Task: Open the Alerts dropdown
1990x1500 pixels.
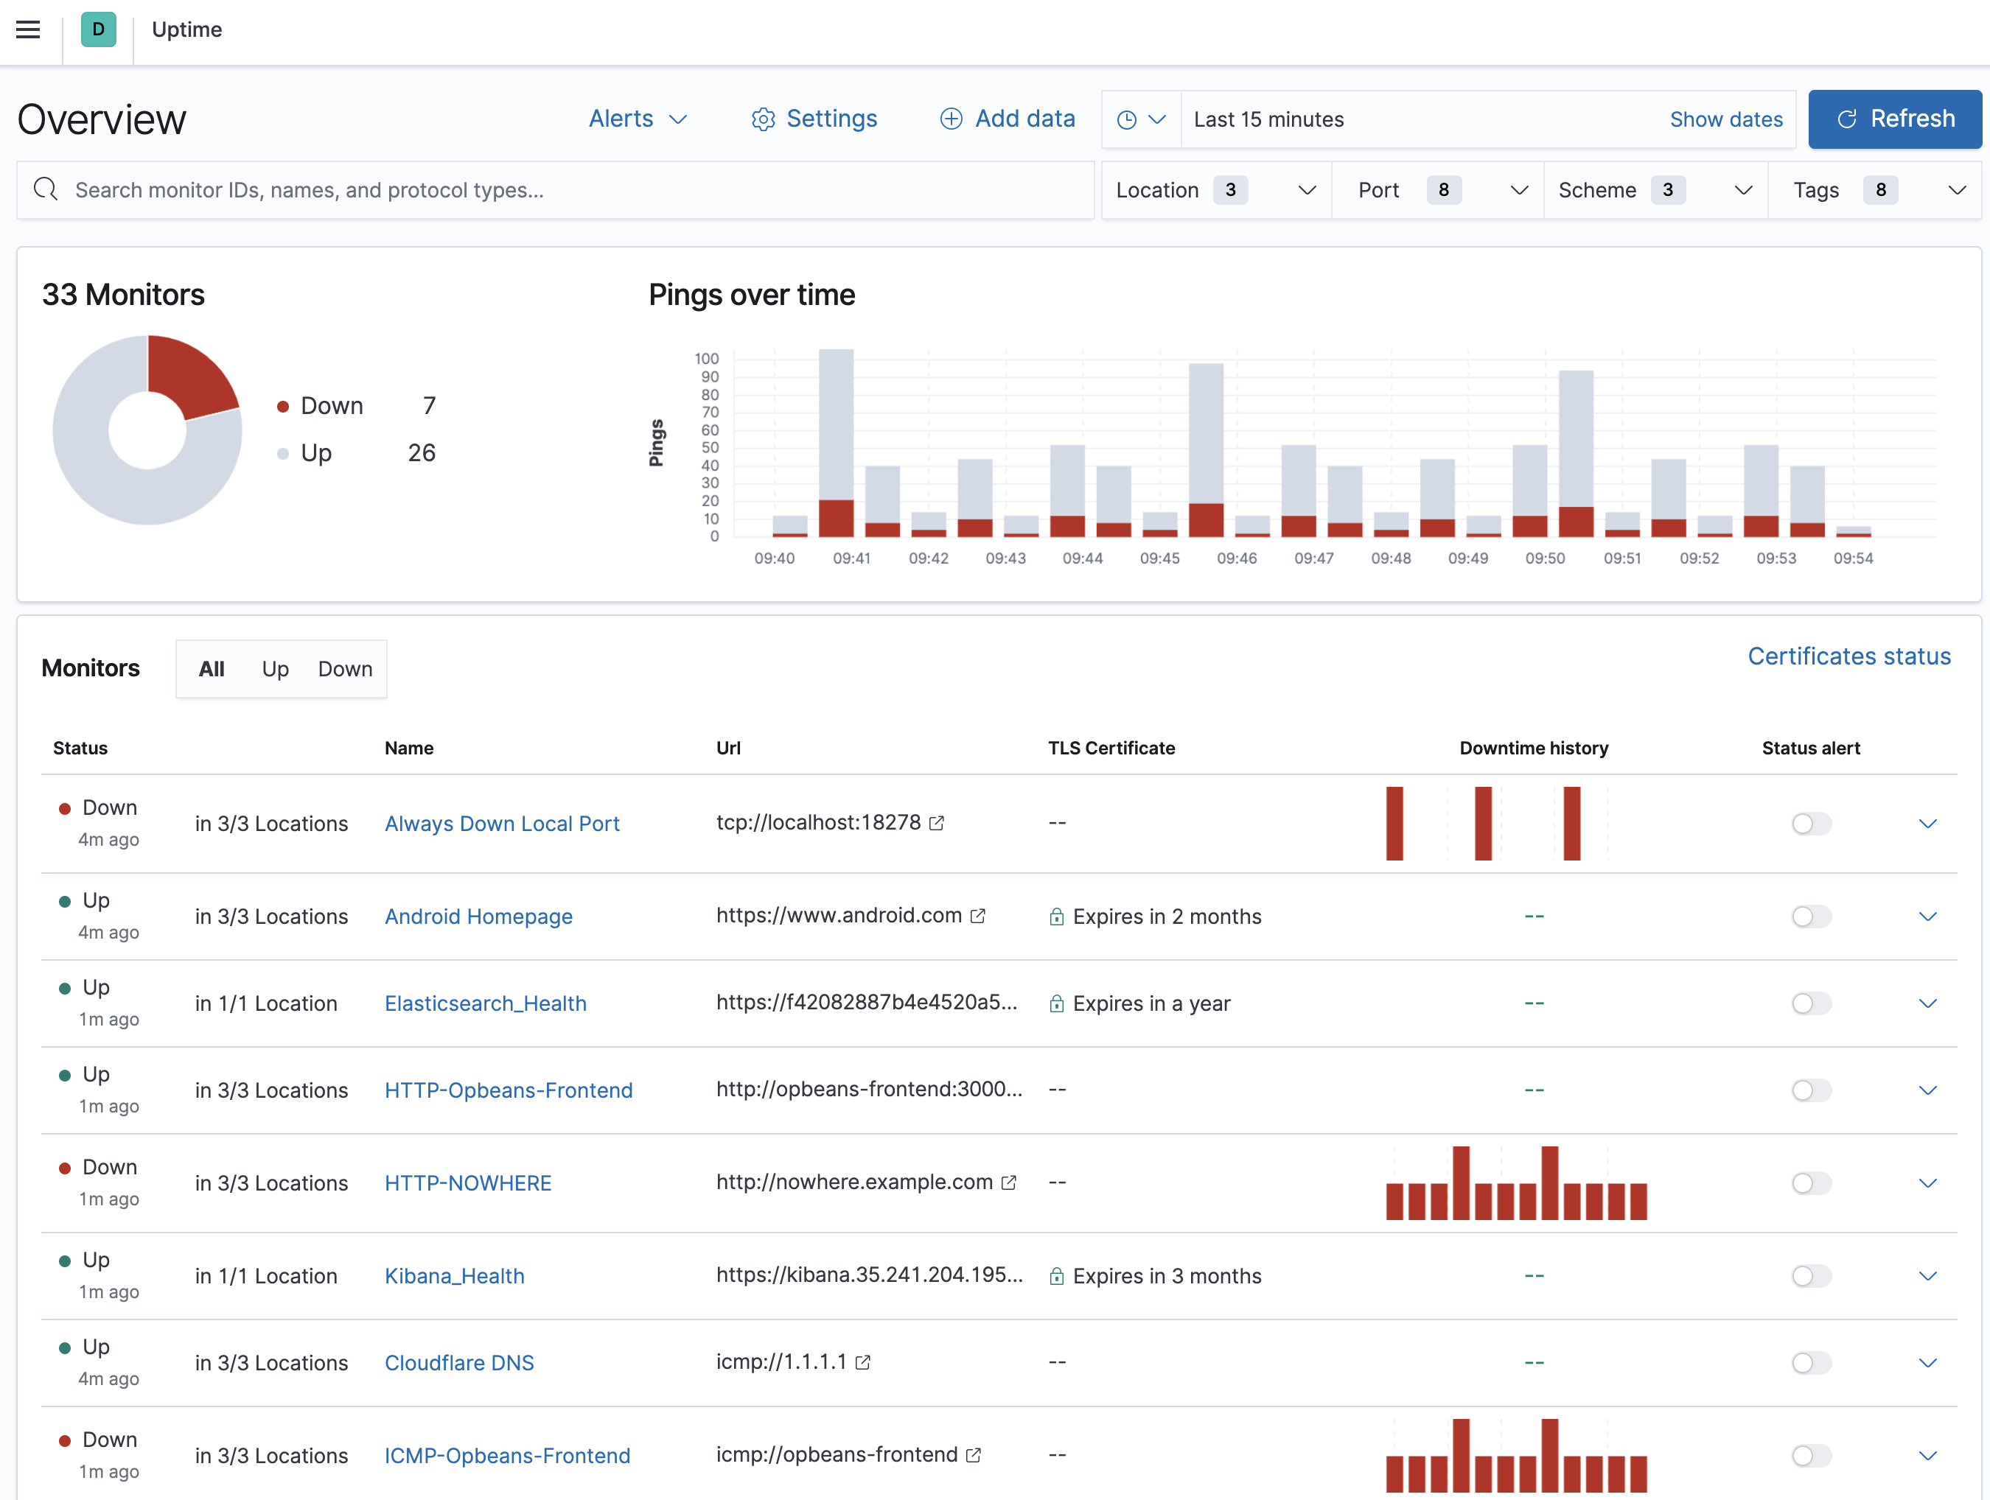Action: 638,119
